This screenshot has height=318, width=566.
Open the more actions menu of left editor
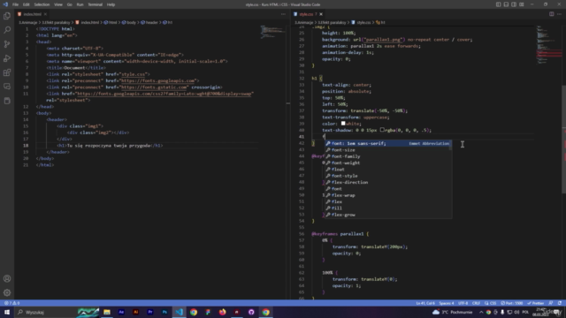[283, 14]
